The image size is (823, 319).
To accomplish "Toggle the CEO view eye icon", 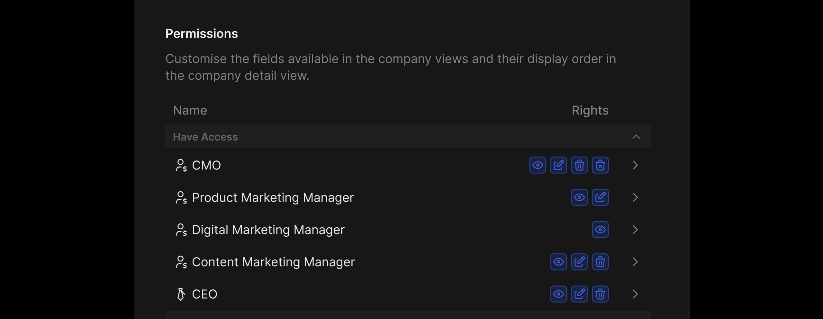I will tap(558, 294).
